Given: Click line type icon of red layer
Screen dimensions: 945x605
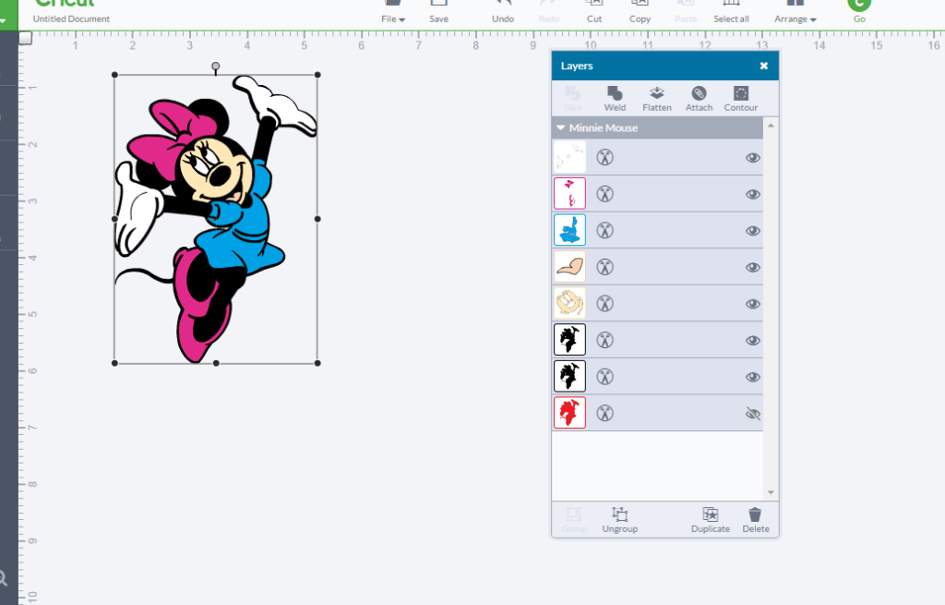Looking at the screenshot, I should tap(605, 413).
